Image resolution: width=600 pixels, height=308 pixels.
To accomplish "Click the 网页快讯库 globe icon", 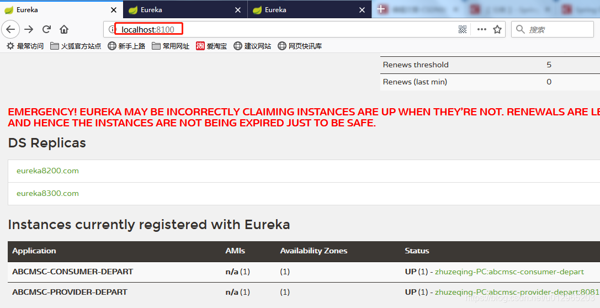I will (282, 46).
